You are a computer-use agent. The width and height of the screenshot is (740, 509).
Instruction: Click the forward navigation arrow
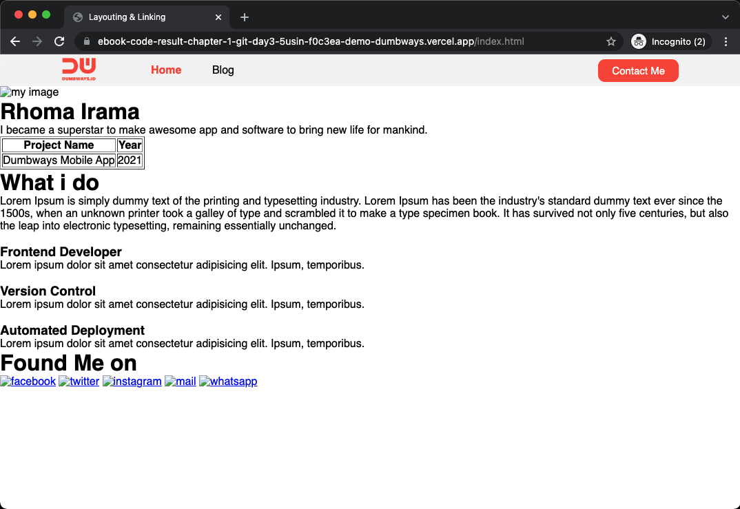pos(37,41)
